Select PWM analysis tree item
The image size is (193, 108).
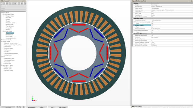pyautogui.click(x=9, y=35)
